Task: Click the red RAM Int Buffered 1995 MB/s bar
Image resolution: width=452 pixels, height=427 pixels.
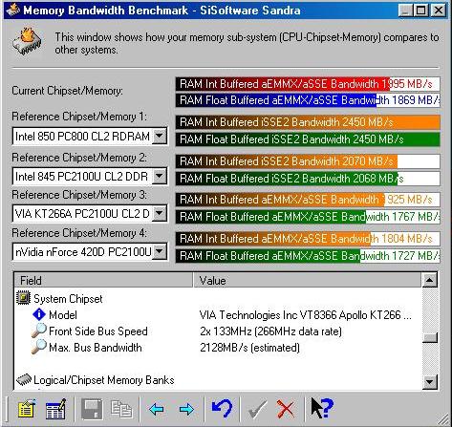Action: point(308,84)
